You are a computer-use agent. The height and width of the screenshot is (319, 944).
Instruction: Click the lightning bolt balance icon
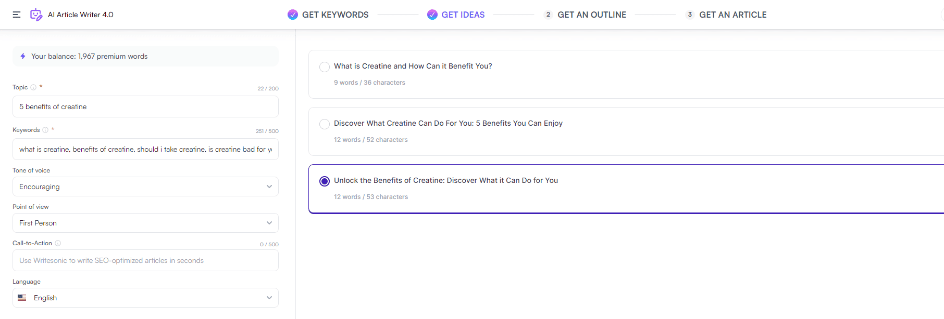click(23, 56)
